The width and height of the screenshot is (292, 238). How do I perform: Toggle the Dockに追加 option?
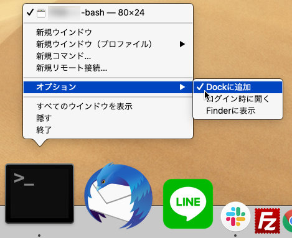click(238, 87)
